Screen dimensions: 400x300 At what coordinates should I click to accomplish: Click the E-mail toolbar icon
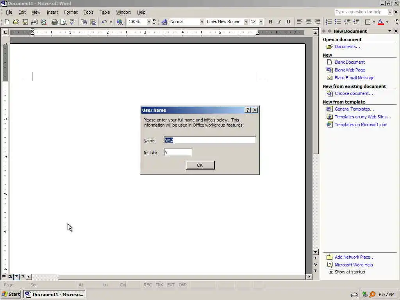[34, 22]
